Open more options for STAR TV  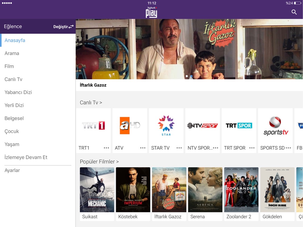coord(179,148)
